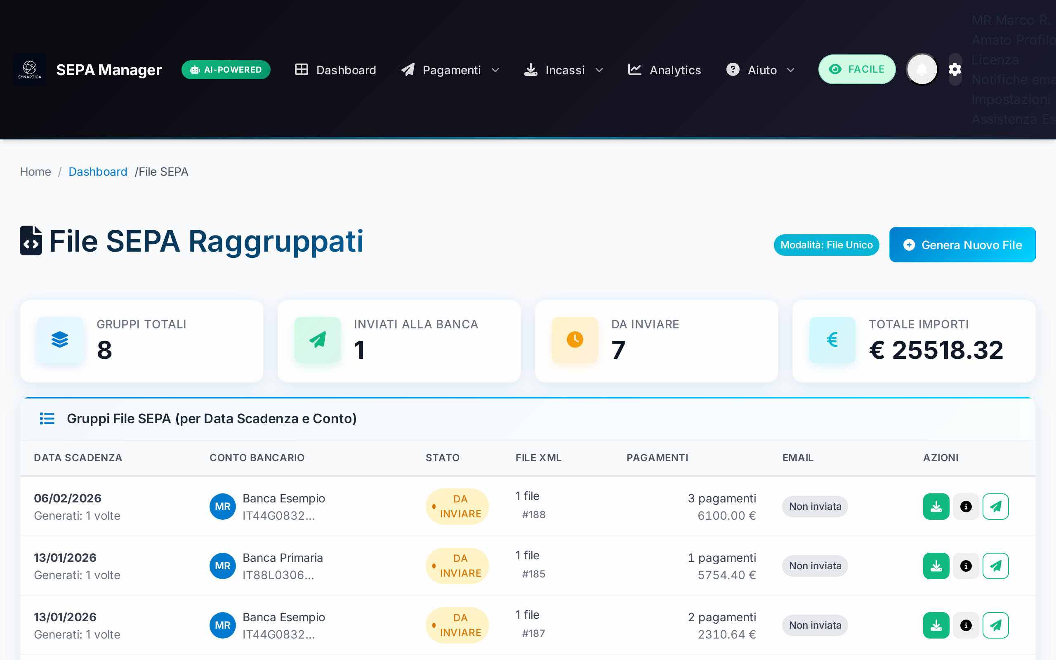1056x660 pixels.
Task: Open the Analytics menu item
Action: point(664,70)
